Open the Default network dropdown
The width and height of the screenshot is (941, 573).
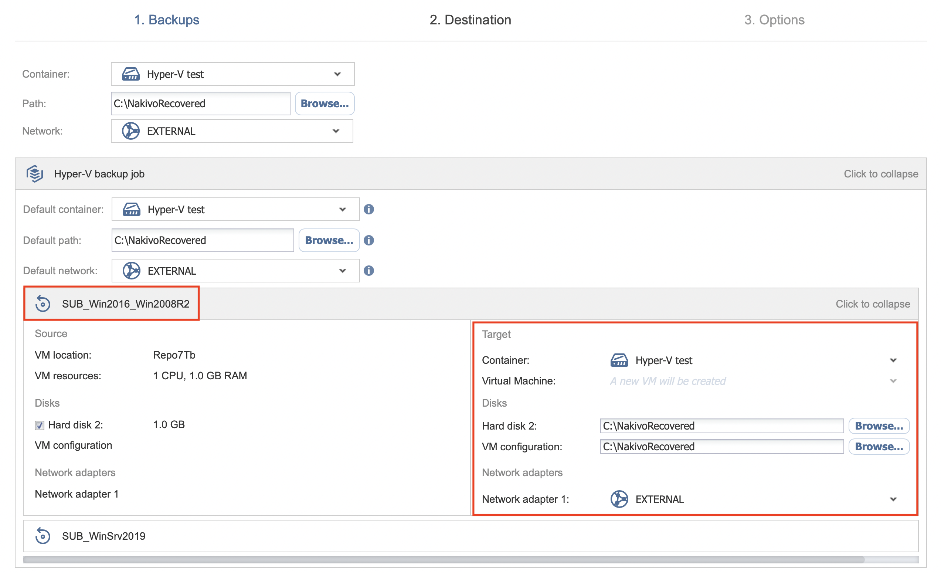pyautogui.click(x=342, y=271)
